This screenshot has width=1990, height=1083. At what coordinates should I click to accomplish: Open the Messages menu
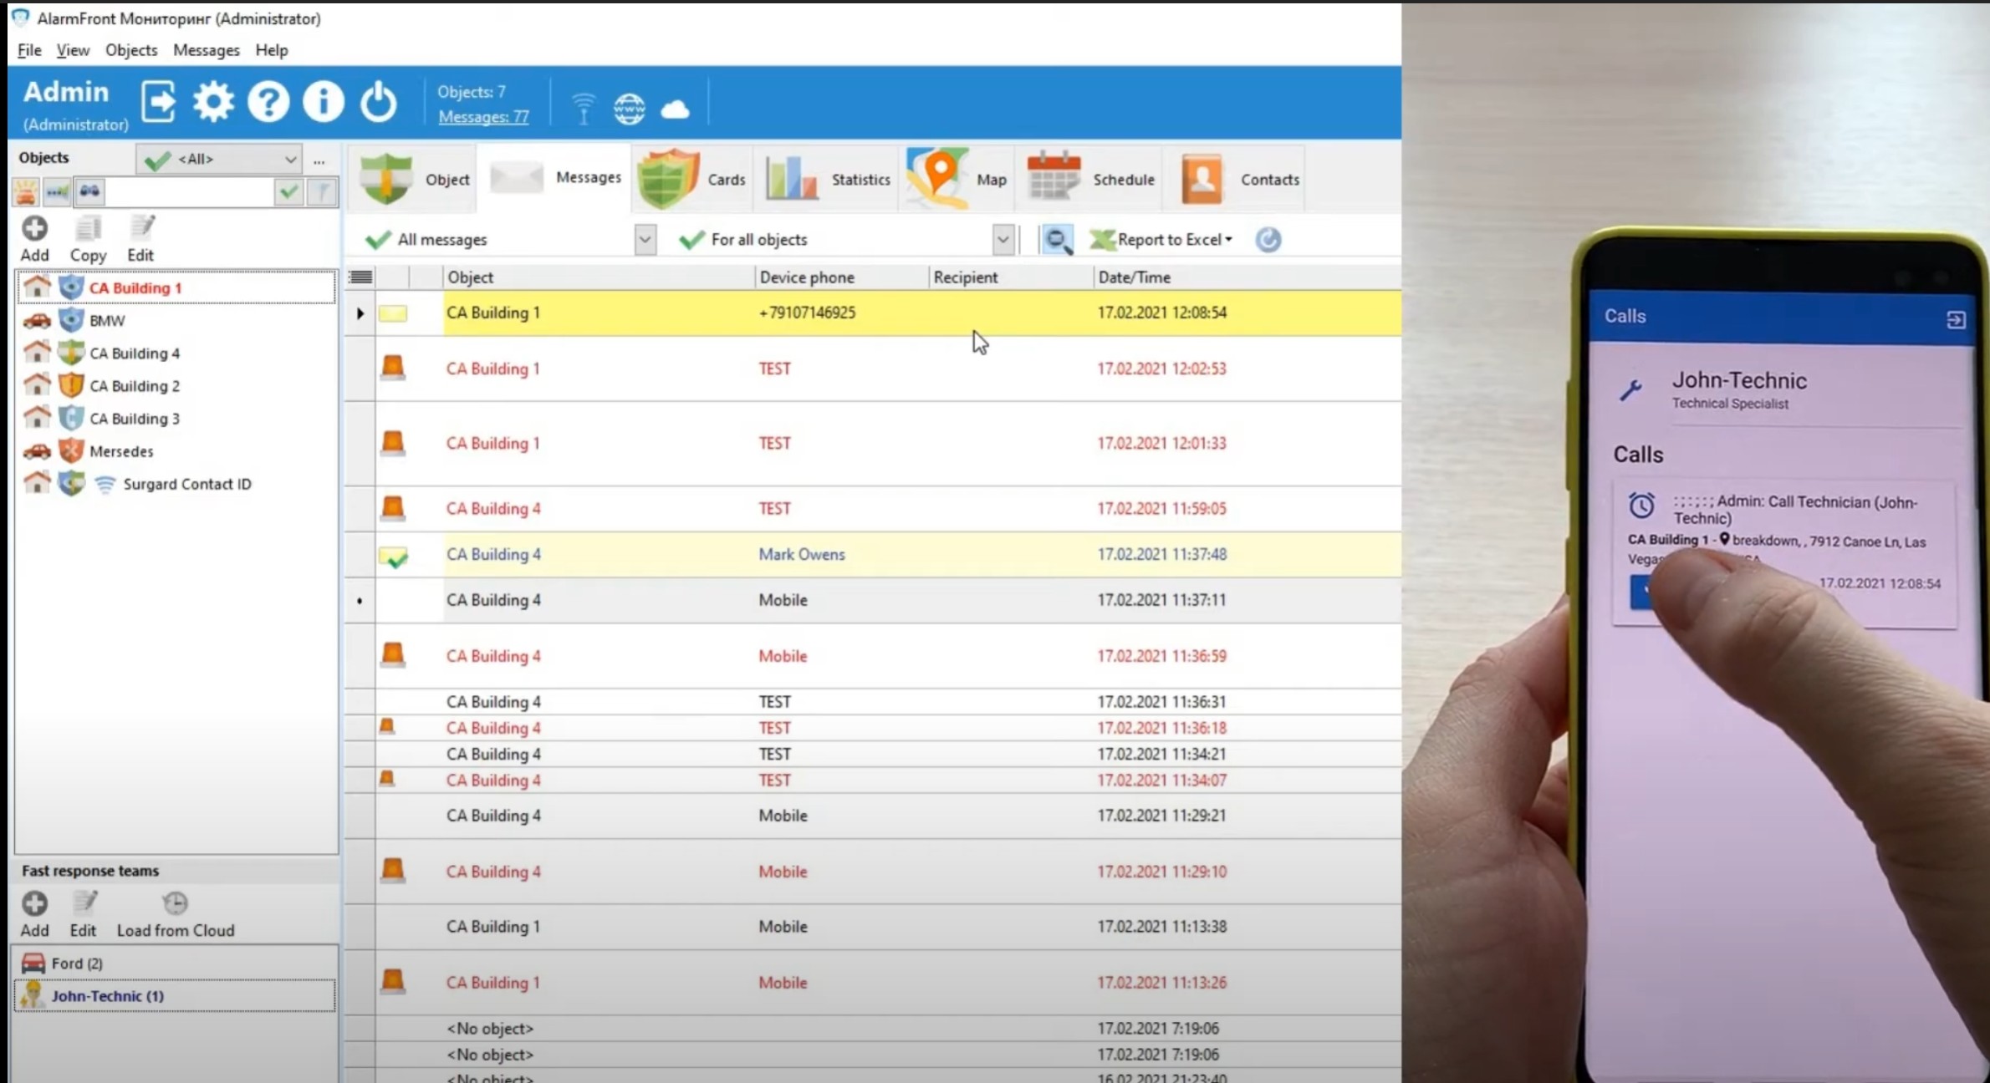click(207, 50)
